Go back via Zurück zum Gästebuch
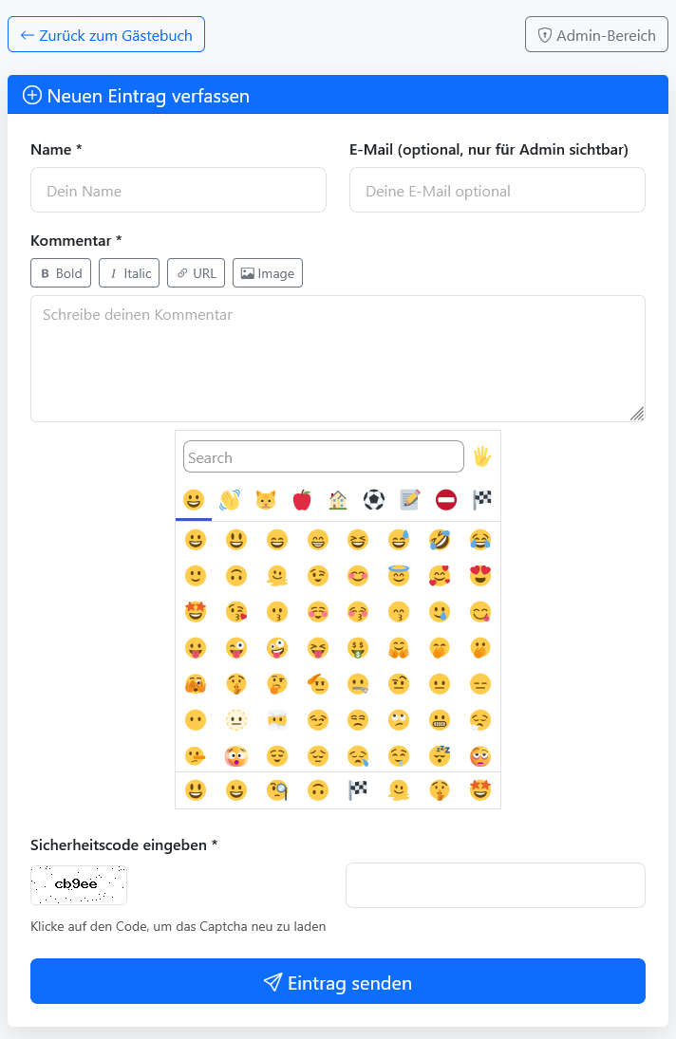 coord(106,35)
